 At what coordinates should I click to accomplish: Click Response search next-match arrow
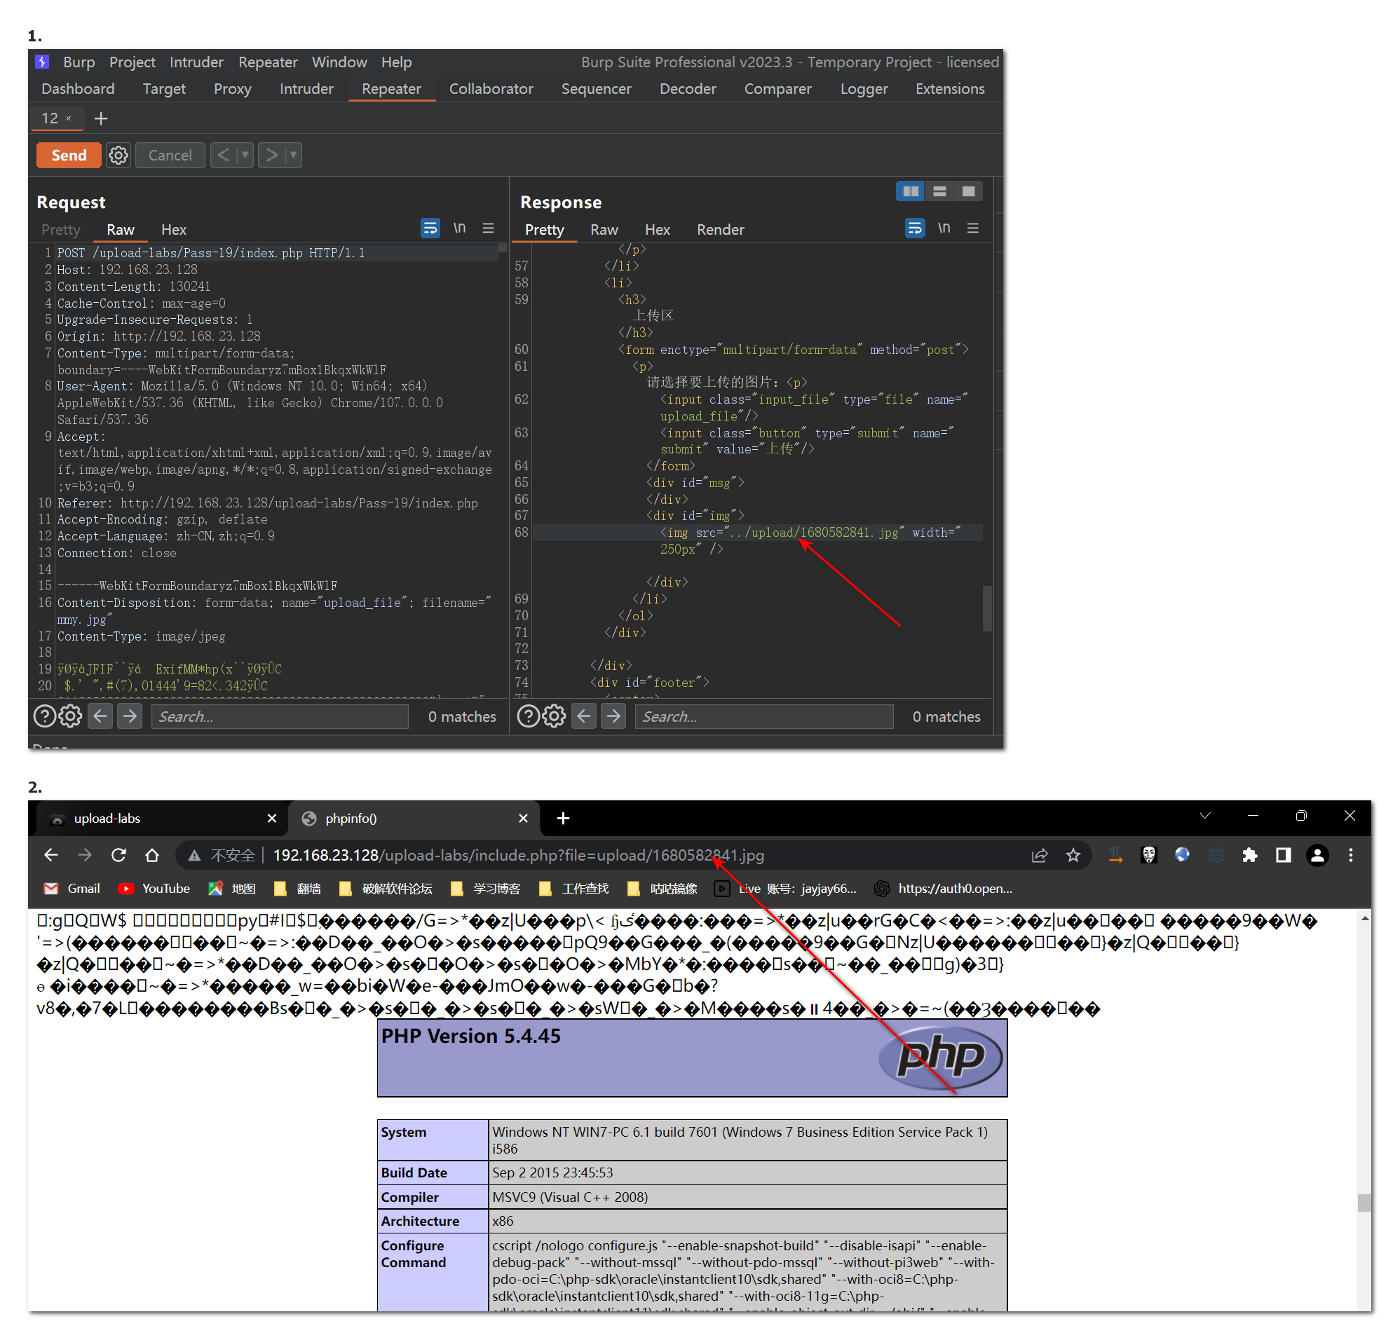click(613, 716)
